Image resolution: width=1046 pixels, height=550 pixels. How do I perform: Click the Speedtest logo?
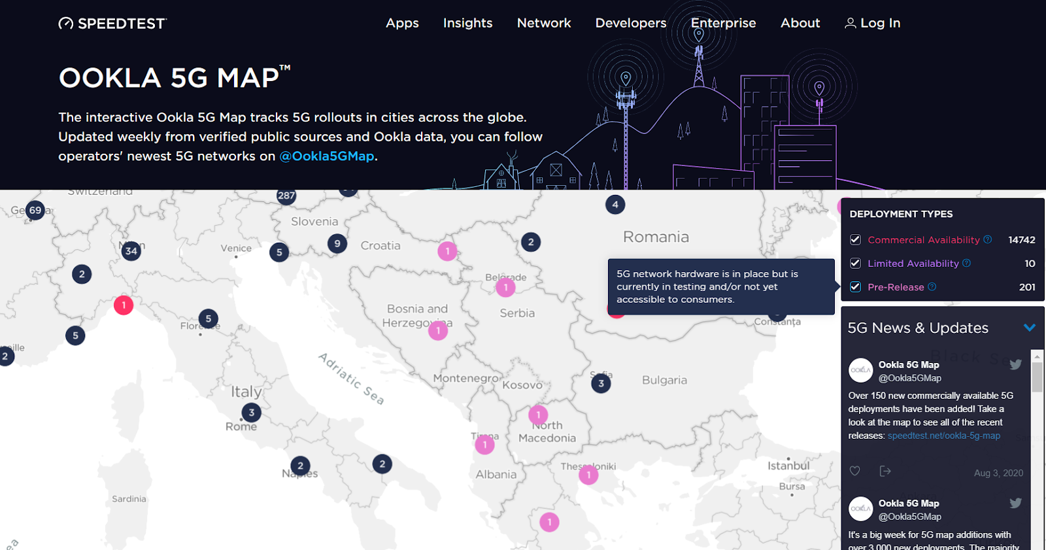(x=112, y=24)
